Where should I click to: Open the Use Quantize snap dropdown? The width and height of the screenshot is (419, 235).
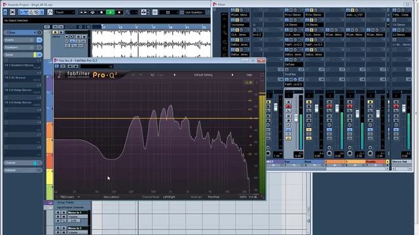tap(194, 12)
